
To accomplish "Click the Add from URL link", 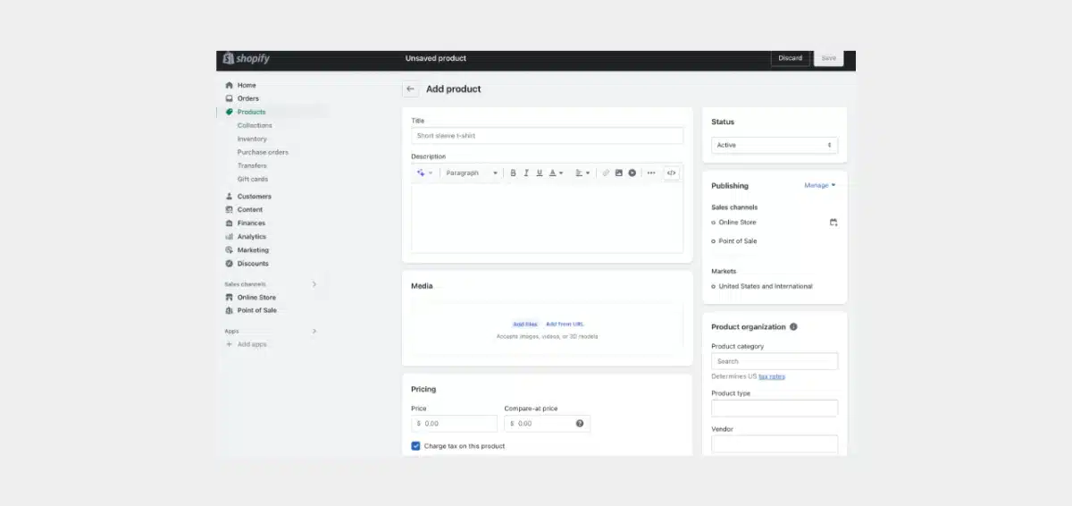I will pyautogui.click(x=565, y=324).
